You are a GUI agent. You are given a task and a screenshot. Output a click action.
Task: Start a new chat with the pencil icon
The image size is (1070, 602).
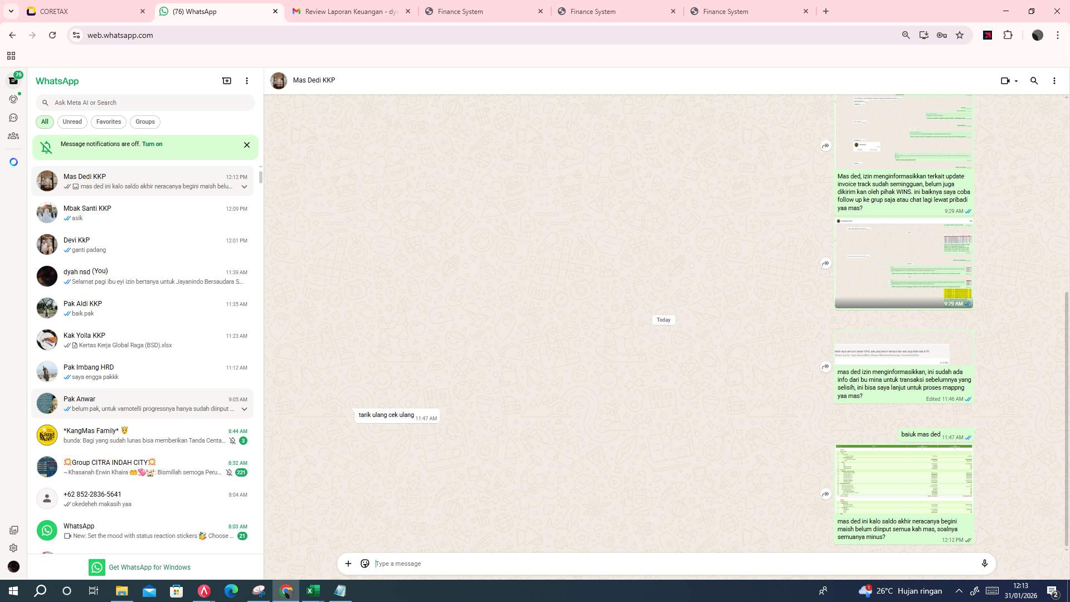point(226,81)
